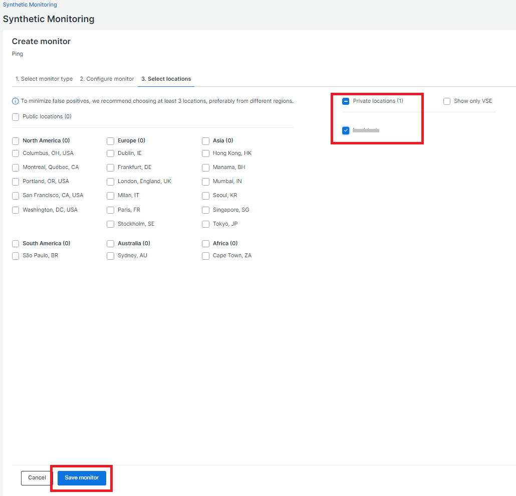Click the info icon beside the recommendation text
Screen dimensions: 516x496
[x=15, y=101]
